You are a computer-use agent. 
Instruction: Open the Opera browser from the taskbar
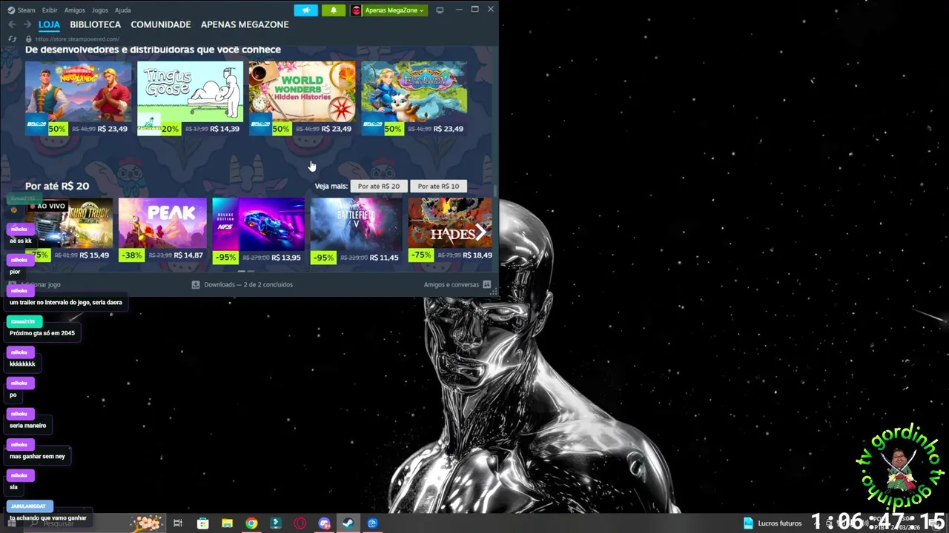[300, 523]
